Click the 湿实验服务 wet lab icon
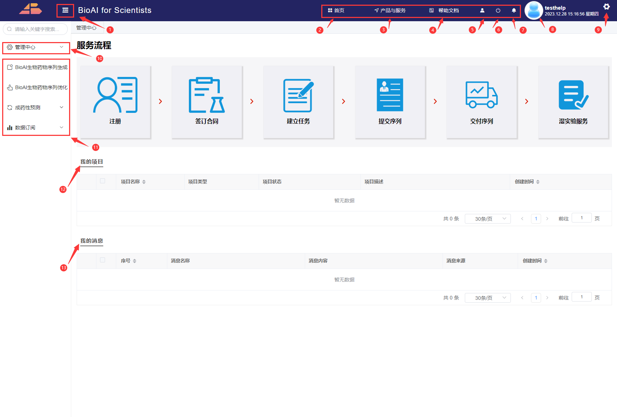 tap(573, 95)
